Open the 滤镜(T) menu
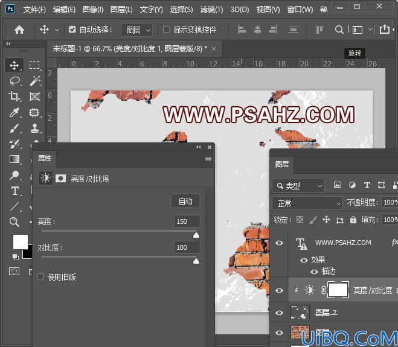Screen dimensions: 398x347 (x=211, y=10)
